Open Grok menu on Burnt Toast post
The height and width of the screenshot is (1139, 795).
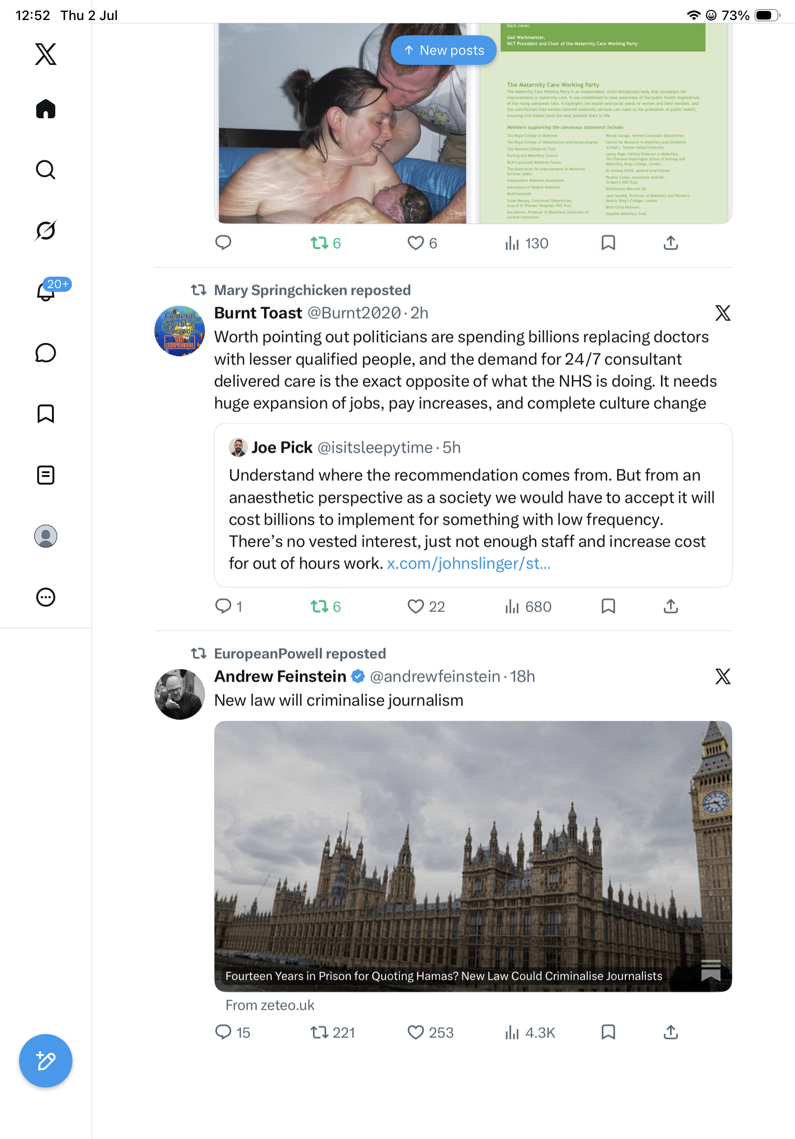click(723, 313)
